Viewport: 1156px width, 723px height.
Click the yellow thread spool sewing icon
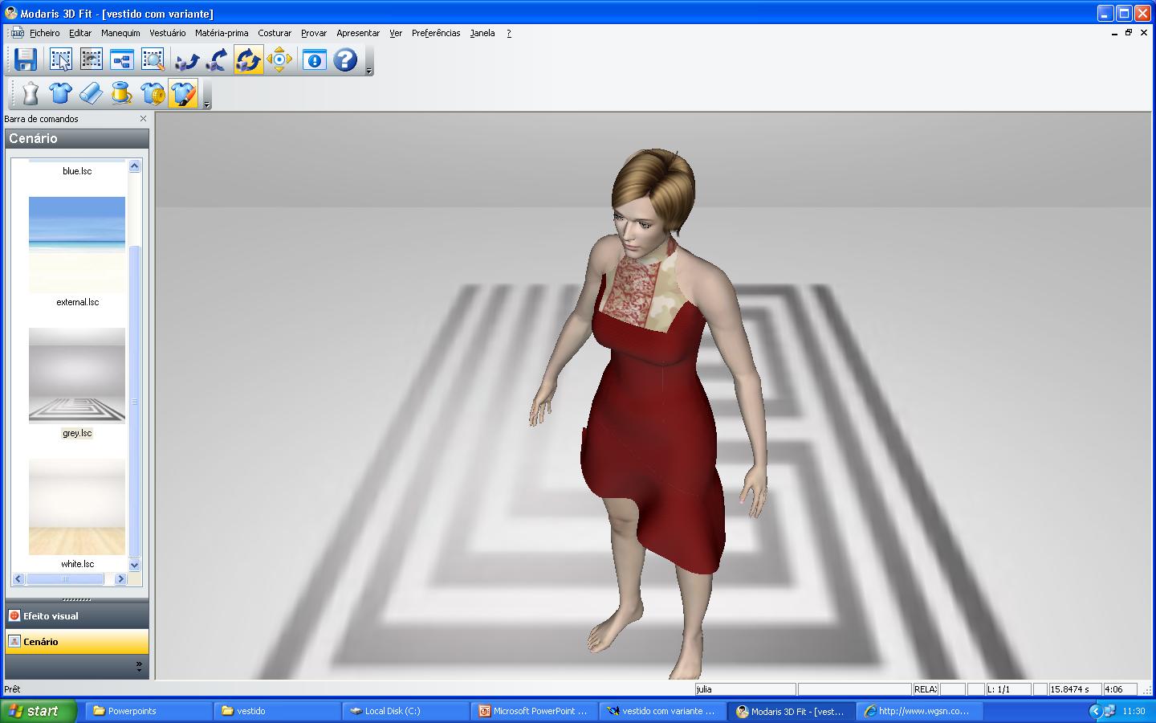click(x=121, y=94)
